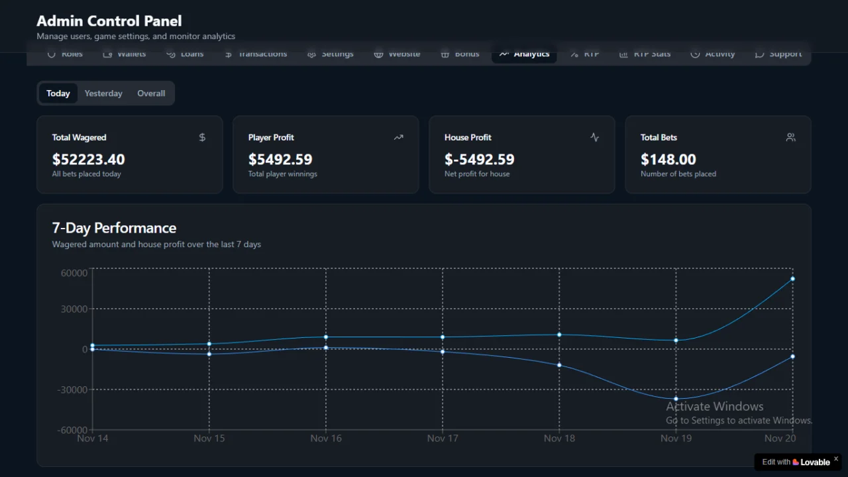Screen dimensions: 848x477
Task: Open the Transactions tab
Action: tap(256, 54)
